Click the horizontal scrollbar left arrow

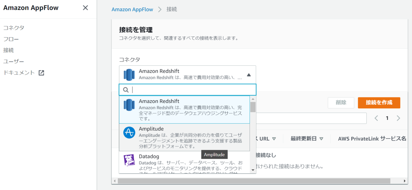[115, 180]
